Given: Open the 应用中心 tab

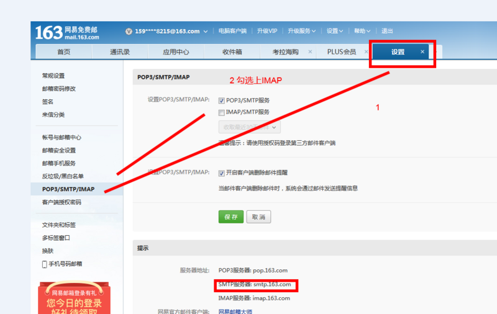Looking at the screenshot, I should click(x=176, y=52).
